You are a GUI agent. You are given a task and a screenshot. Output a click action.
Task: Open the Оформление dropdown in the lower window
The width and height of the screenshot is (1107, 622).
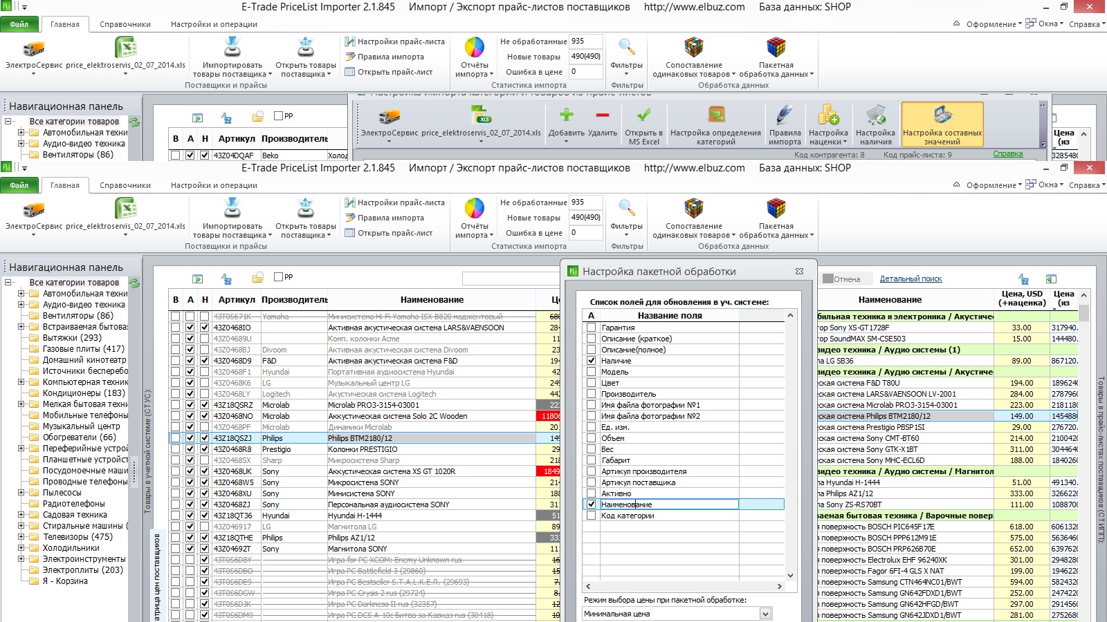coord(994,185)
